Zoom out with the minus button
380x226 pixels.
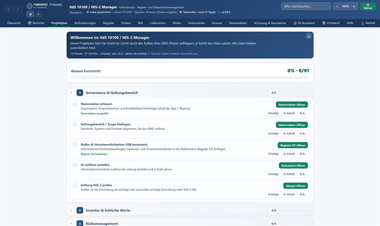[337, 6]
